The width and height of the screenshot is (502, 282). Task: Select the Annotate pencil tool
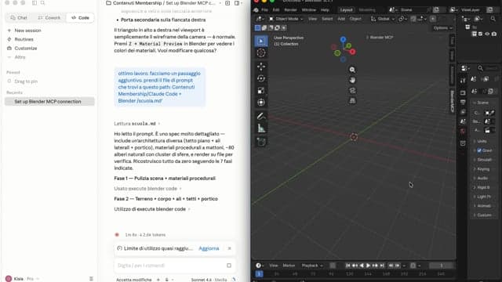[x=261, y=117]
